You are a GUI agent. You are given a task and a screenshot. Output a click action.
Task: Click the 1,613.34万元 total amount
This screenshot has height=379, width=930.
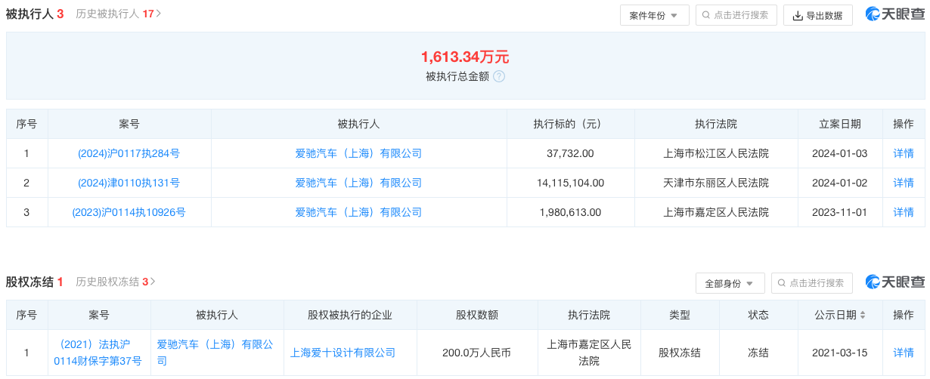pyautogui.click(x=465, y=57)
